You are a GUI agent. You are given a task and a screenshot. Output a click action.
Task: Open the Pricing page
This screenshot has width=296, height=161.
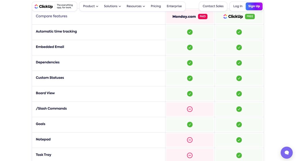pyautogui.click(x=156, y=6)
